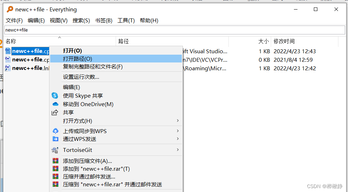348x192 pixels.
Task: Click WinRAR icon beside 压缩并通过邮件发送...
Action: pyautogui.click(x=55, y=176)
